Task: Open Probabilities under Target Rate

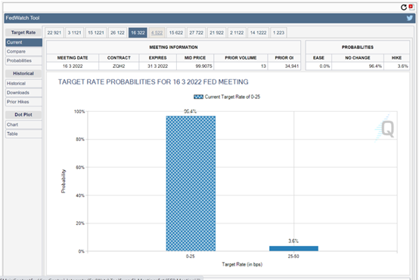Action: click(23, 60)
